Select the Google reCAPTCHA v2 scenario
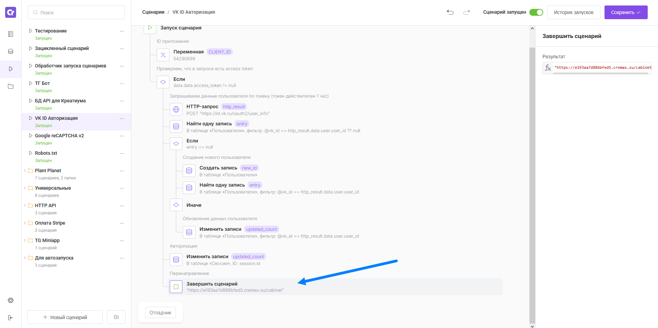 click(x=59, y=136)
